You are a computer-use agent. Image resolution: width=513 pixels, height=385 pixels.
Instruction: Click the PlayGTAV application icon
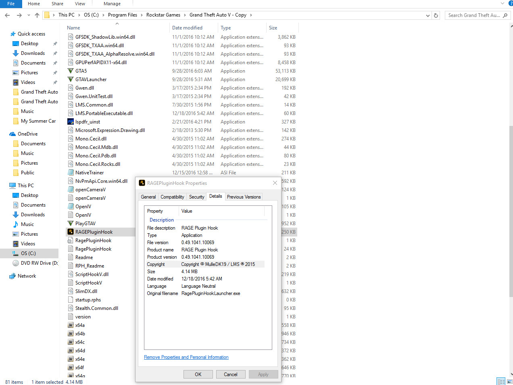pos(71,224)
